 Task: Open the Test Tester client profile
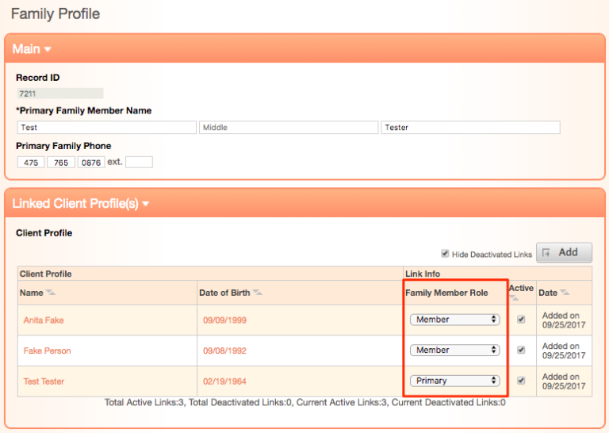coord(44,381)
